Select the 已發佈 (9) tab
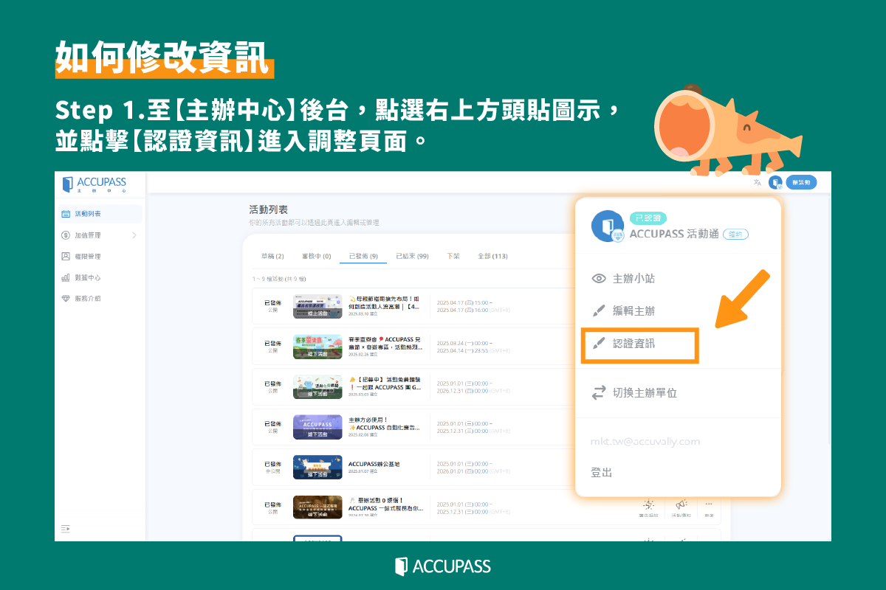Screen dimensions: 886x590 tap(363, 257)
